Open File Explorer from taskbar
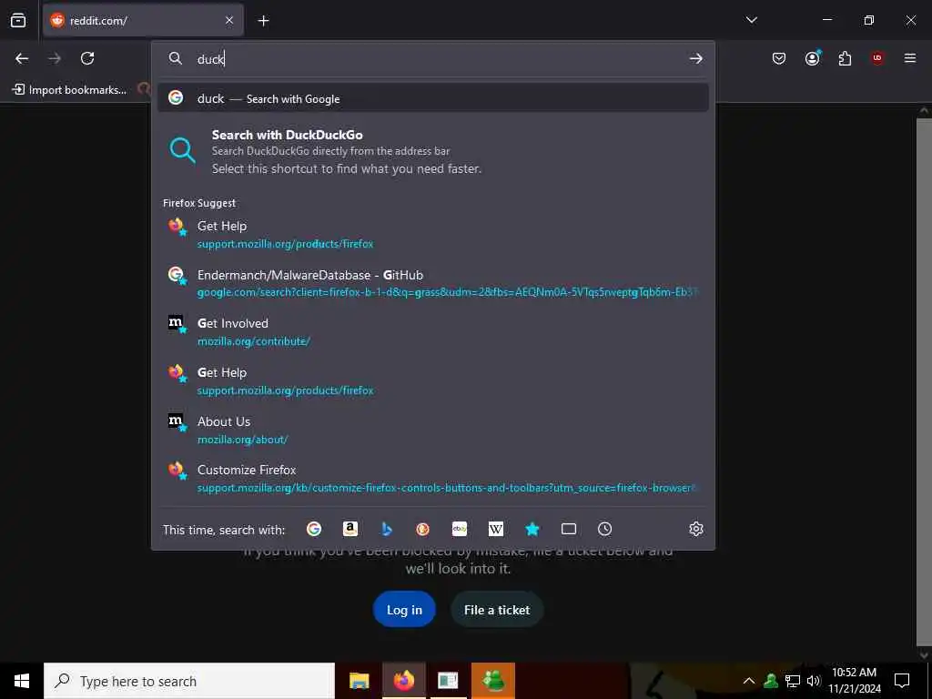Viewport: 932px width, 699px height. [x=359, y=681]
